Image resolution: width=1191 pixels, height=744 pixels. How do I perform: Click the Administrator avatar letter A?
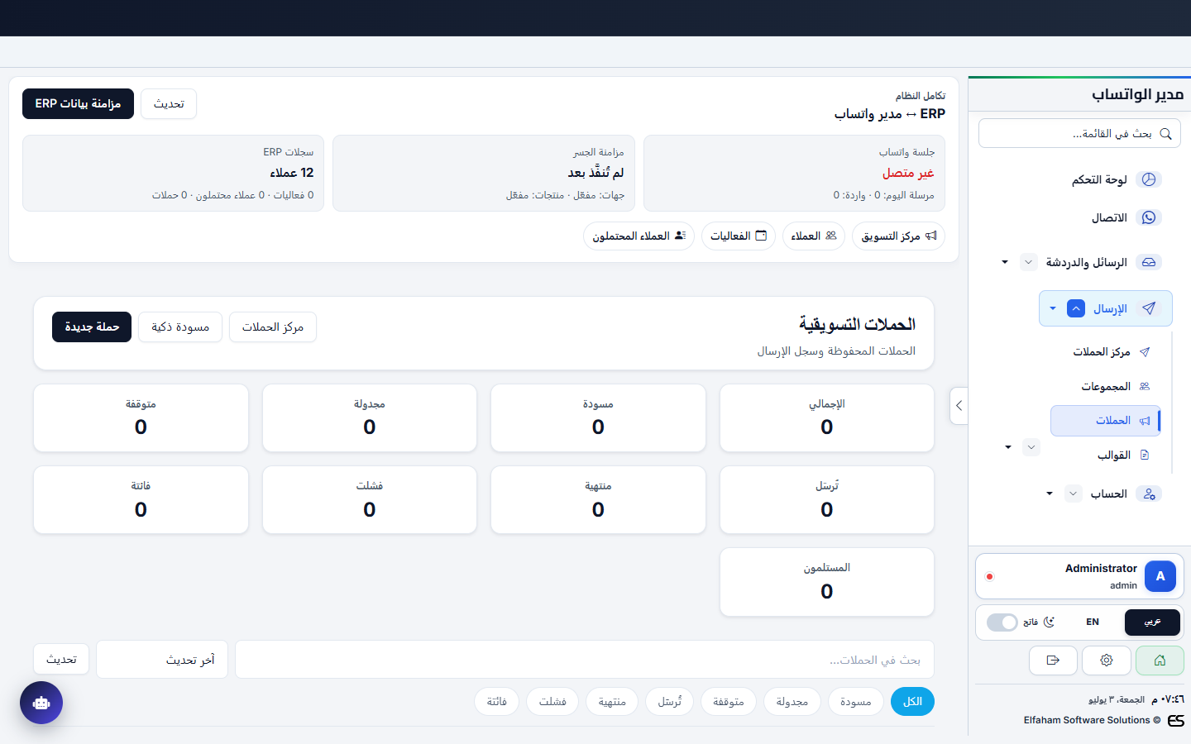click(1160, 576)
